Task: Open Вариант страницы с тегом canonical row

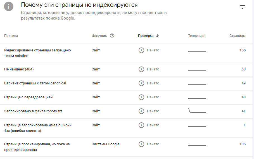Action: (126, 84)
